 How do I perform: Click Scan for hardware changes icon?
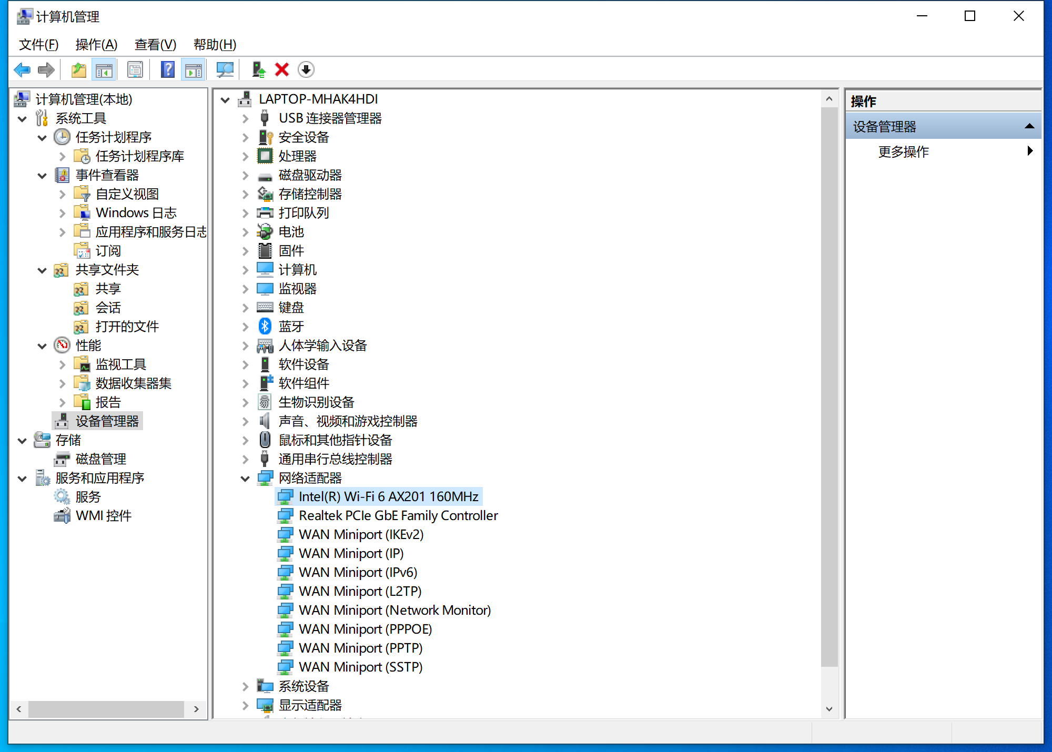[x=225, y=69]
